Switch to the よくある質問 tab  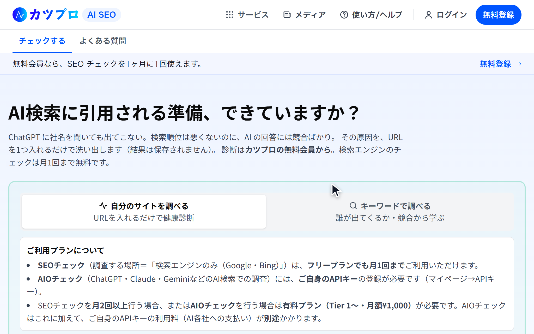[x=103, y=41]
